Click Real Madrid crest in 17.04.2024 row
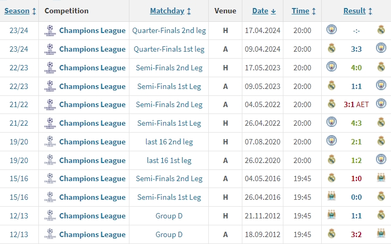Viewport: 391px width, 244px height. tap(381, 30)
